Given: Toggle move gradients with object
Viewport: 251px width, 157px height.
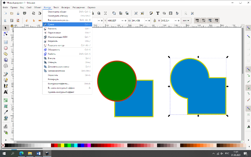Looking at the screenshot, I should click(x=210, y=21).
